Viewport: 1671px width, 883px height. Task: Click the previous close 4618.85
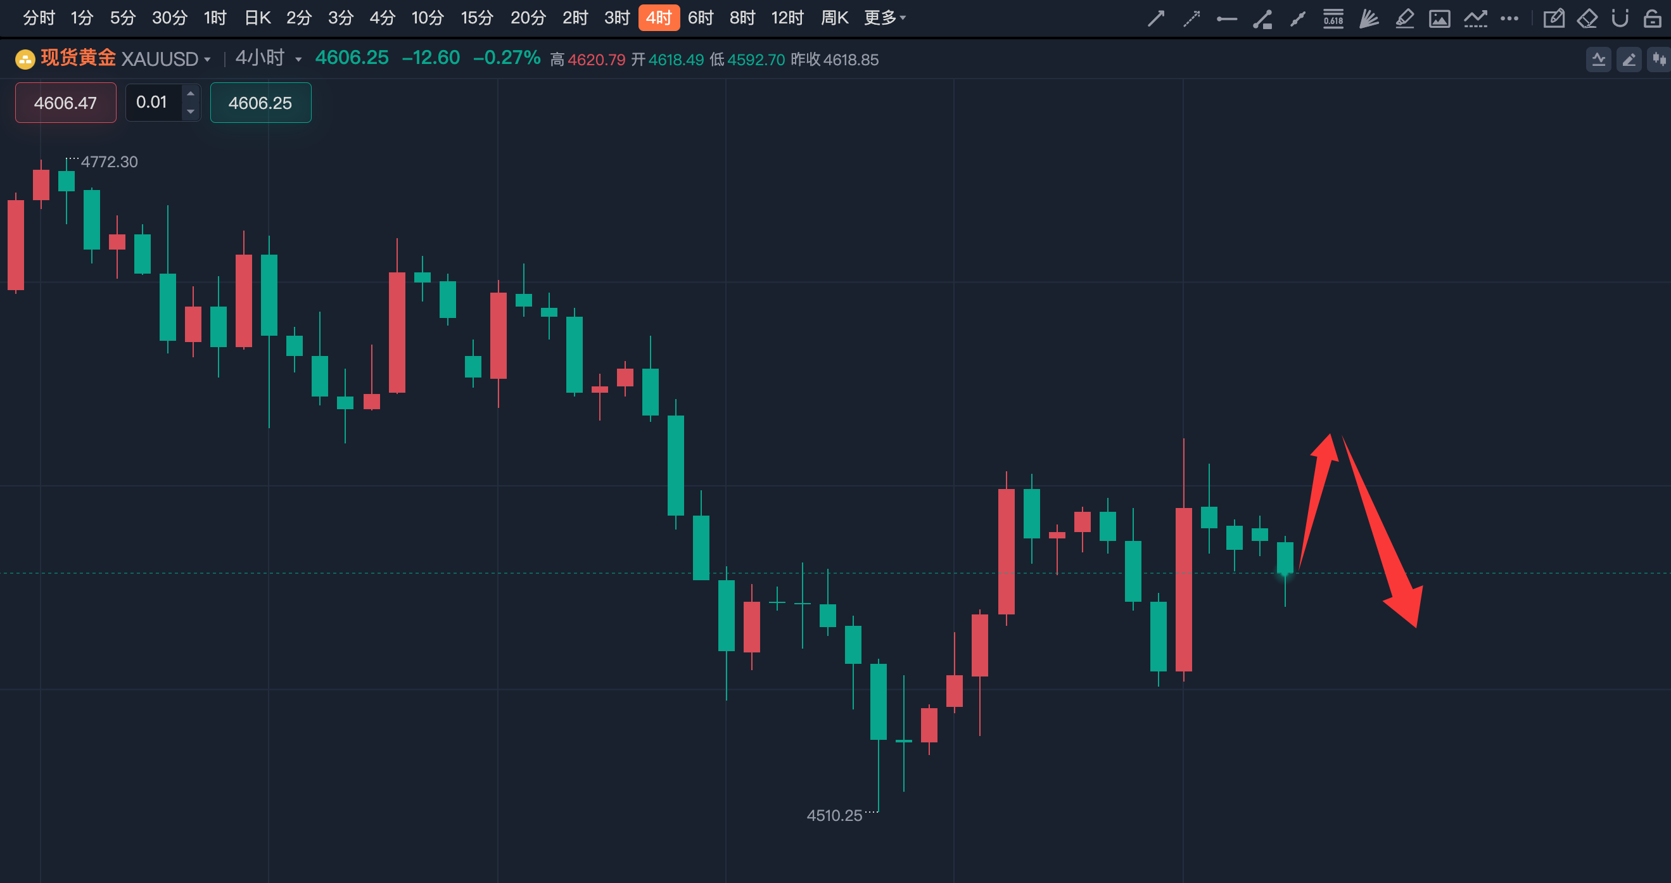[x=851, y=60]
